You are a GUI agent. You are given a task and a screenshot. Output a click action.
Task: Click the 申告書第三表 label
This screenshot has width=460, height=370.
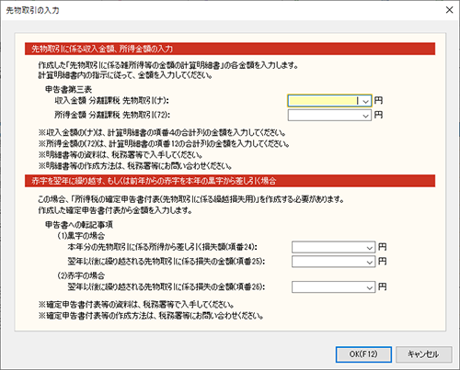[69, 89]
